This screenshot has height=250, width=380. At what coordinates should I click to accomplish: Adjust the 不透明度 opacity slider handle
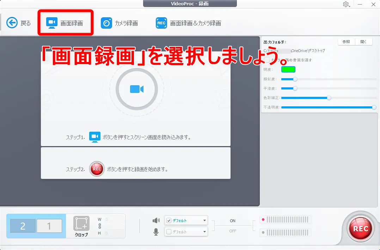point(374,107)
